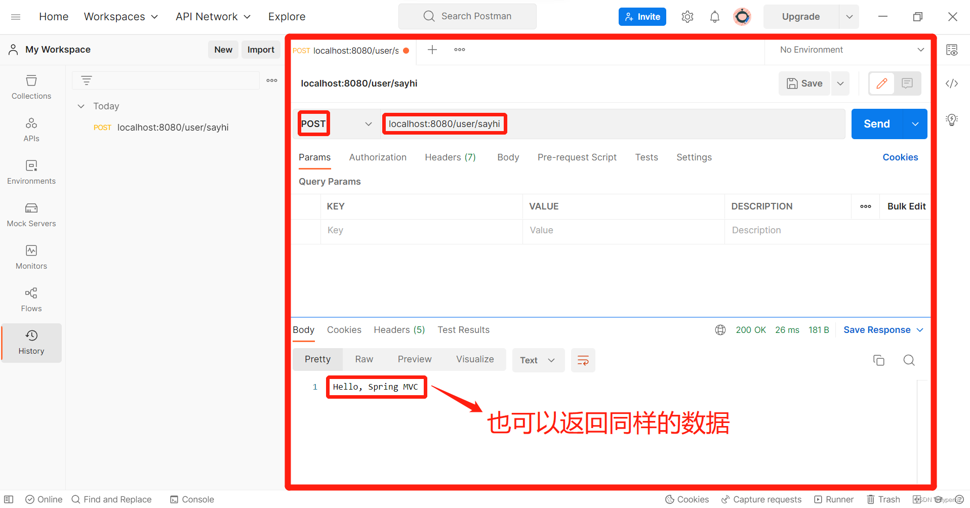970x508 pixels.
Task: Open the Environments sidebar panel
Action: 31,173
